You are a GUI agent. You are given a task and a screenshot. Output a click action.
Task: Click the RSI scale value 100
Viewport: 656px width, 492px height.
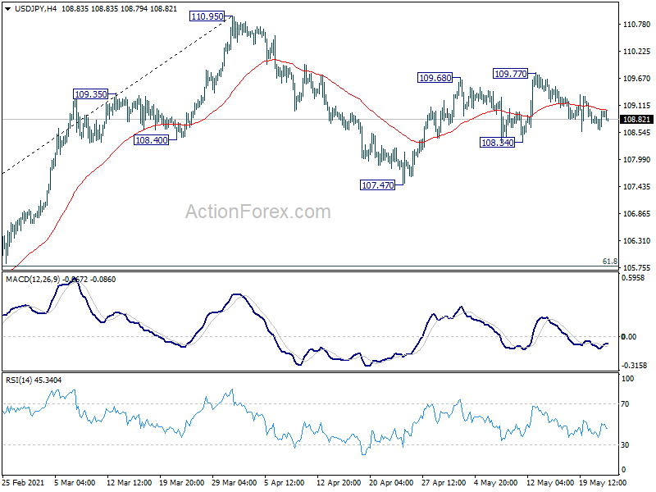coord(628,379)
